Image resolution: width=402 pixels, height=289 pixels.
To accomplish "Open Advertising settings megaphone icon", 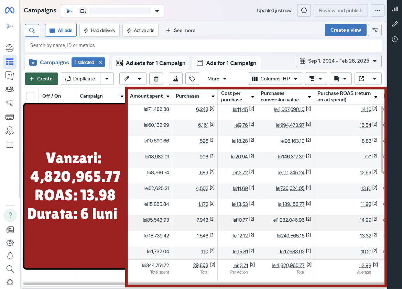I will click(x=10, y=103).
